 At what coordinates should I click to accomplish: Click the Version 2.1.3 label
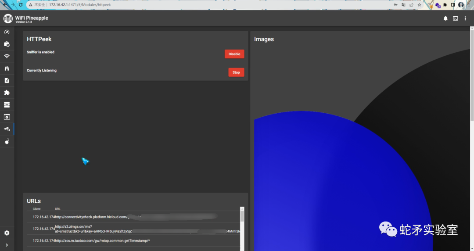coord(24,22)
